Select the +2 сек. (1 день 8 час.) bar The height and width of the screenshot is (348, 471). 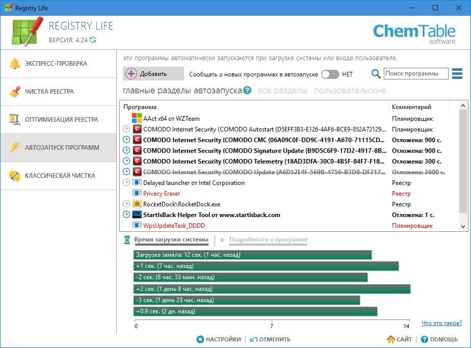point(272,288)
